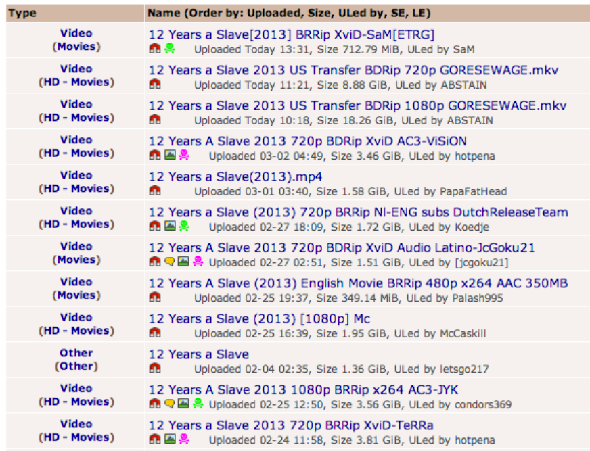
Task: Open the 720p BRRip XviD-TeRRa title link
Action: click(x=291, y=425)
